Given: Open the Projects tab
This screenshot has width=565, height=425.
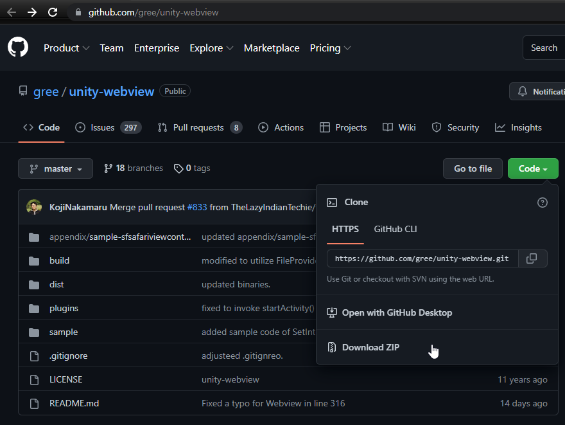Looking at the screenshot, I should click(x=343, y=127).
